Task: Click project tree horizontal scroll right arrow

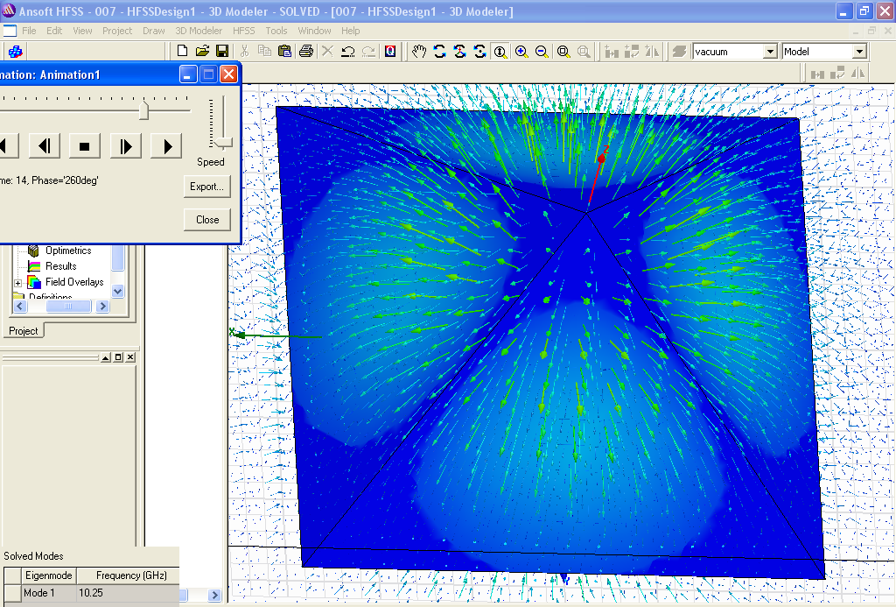Action: tap(103, 307)
